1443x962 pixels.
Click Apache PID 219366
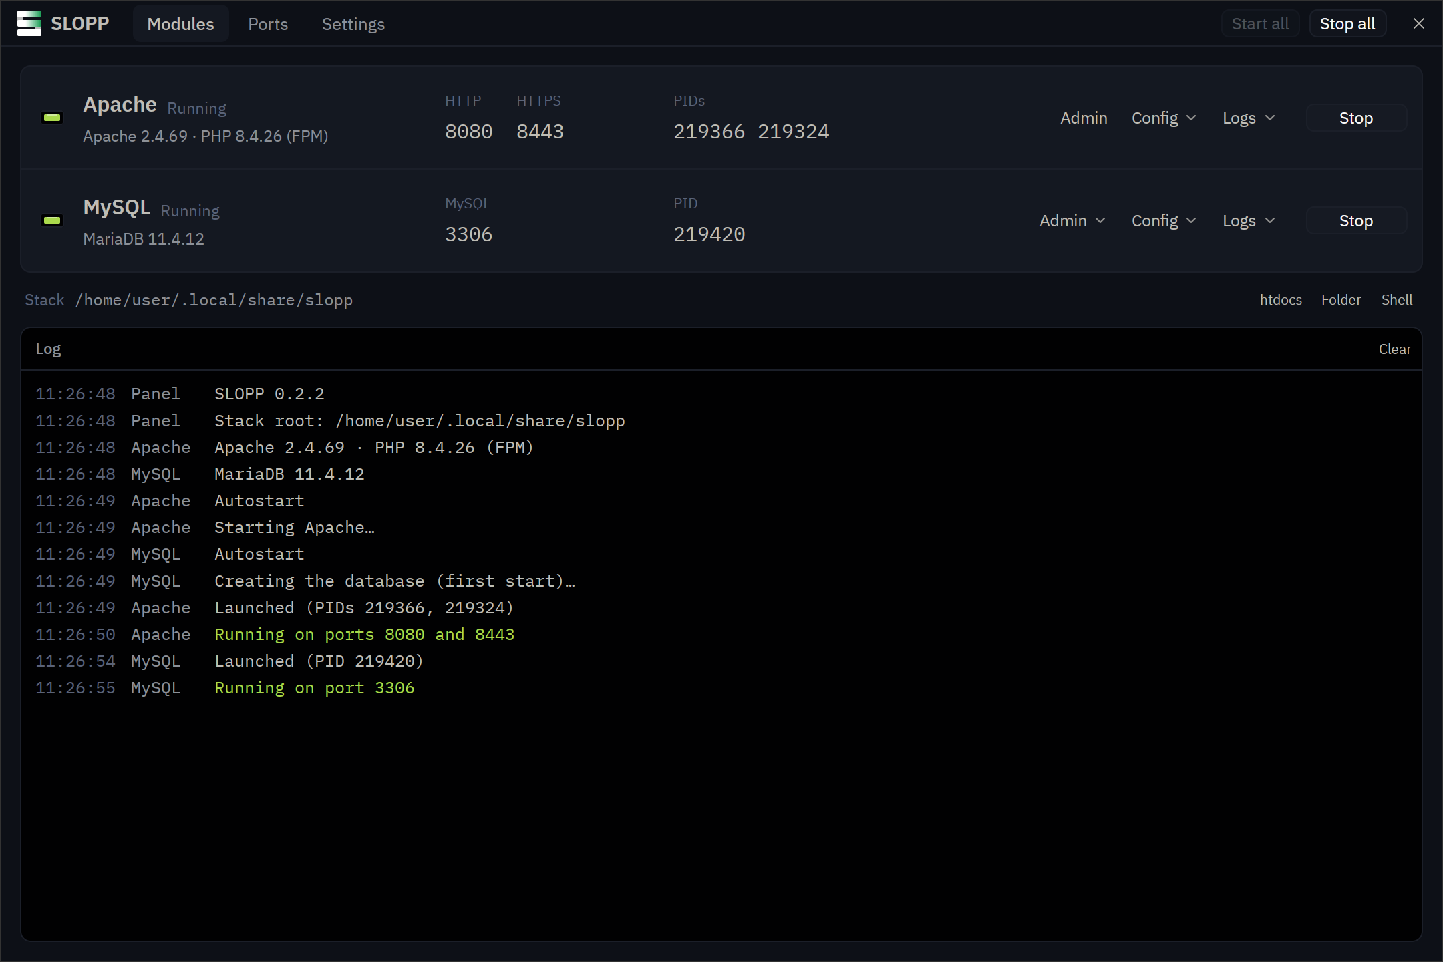(x=709, y=132)
